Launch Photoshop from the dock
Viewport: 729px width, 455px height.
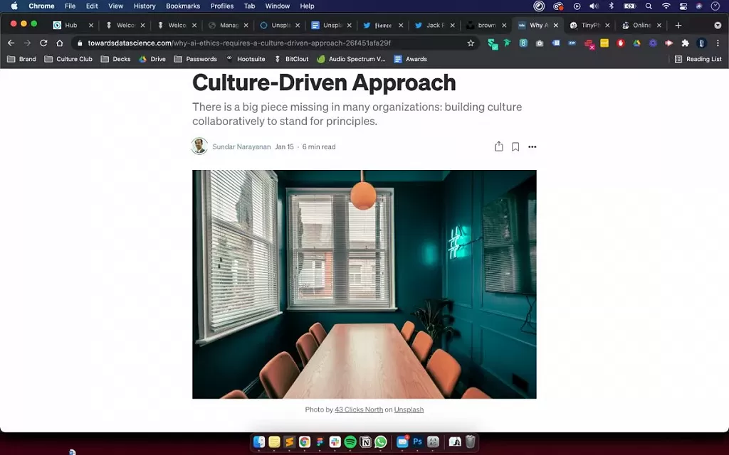click(418, 442)
